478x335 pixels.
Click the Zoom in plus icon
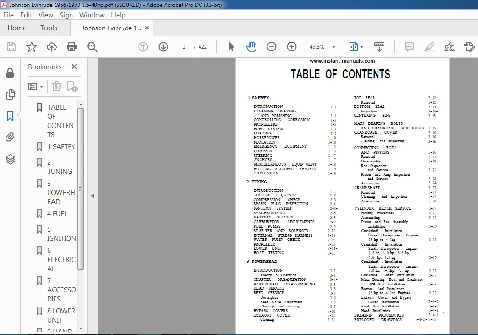point(292,47)
